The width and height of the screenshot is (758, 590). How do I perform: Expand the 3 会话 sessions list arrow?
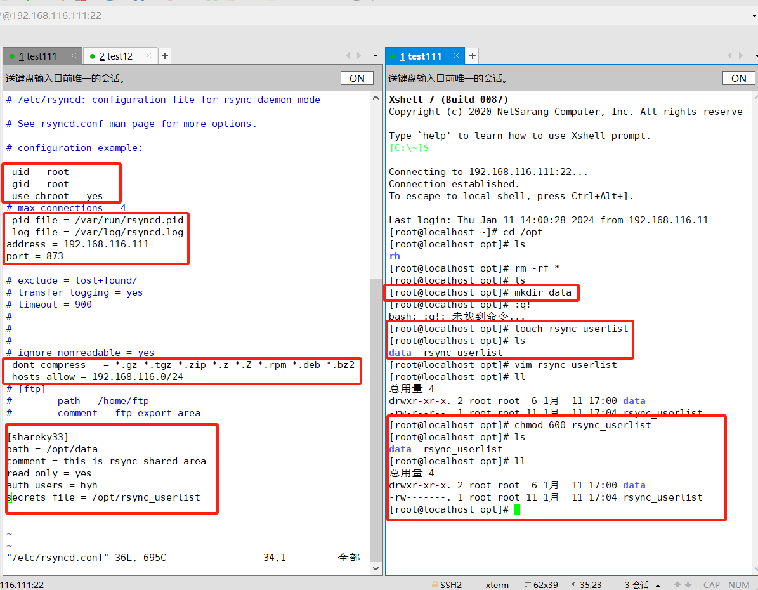tap(658, 585)
